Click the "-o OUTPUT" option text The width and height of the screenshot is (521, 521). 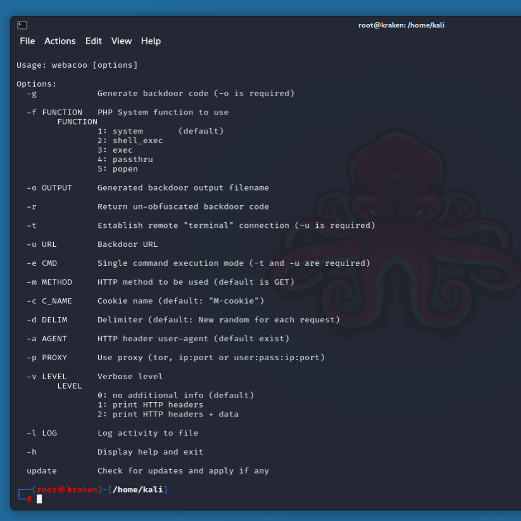click(x=49, y=188)
